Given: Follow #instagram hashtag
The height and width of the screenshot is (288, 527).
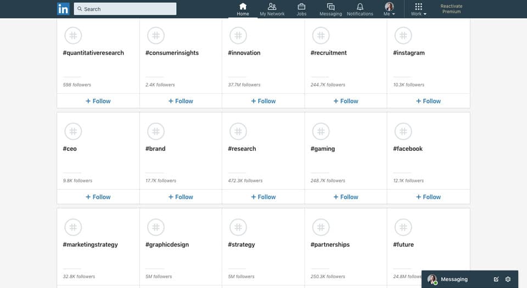Looking at the screenshot, I should pos(429,101).
